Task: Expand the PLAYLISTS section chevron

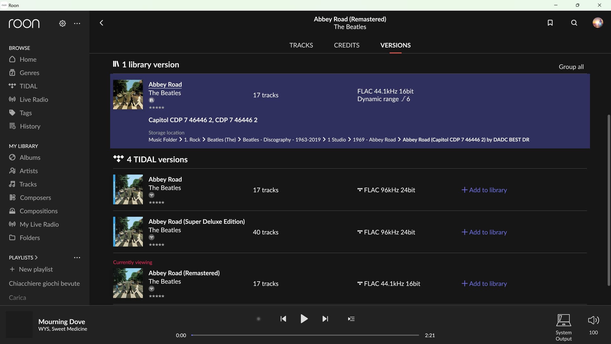Action: point(36,257)
